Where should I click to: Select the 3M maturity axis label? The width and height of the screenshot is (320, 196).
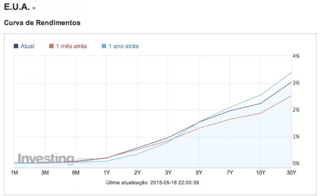[45, 172]
